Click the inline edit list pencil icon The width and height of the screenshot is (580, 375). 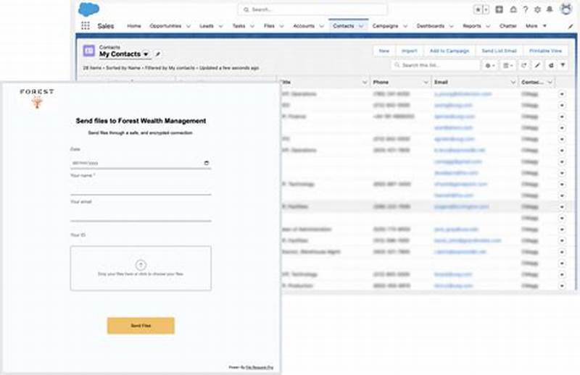point(537,65)
